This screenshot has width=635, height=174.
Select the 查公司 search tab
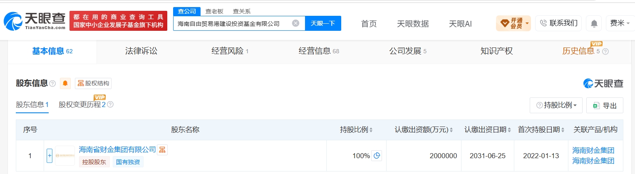pos(187,11)
